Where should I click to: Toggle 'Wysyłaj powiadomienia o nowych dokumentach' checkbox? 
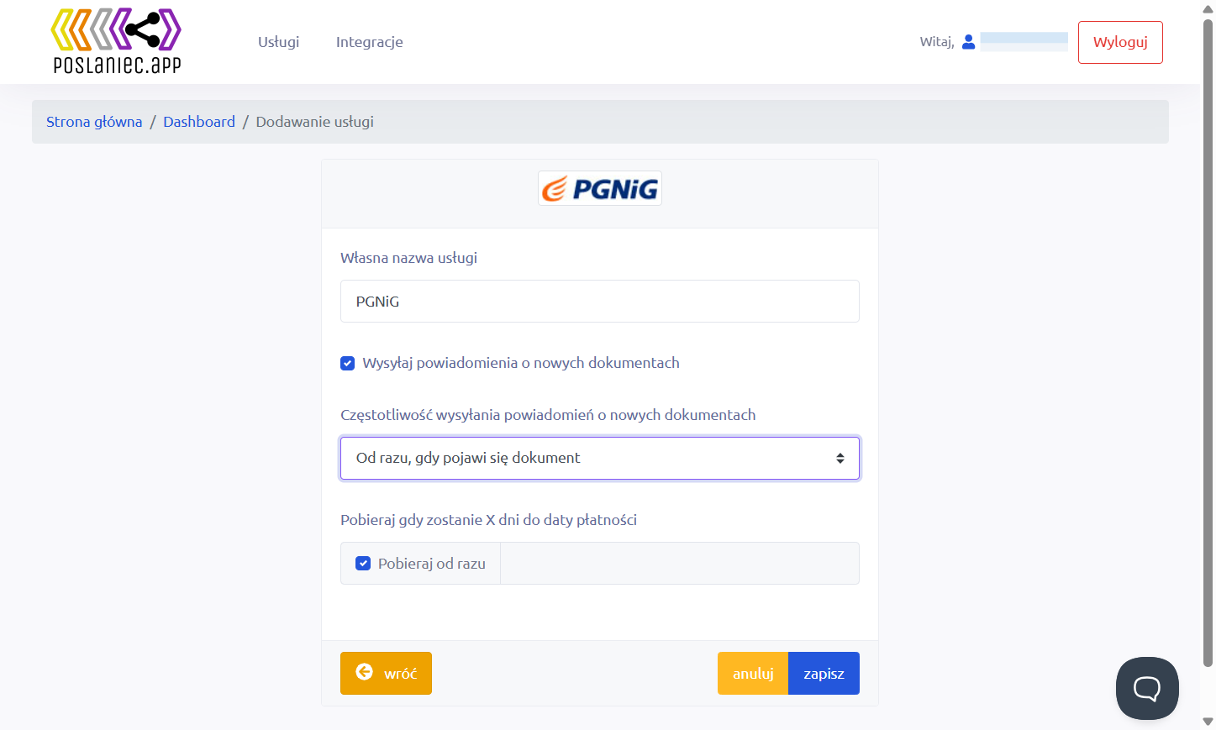tap(347, 363)
